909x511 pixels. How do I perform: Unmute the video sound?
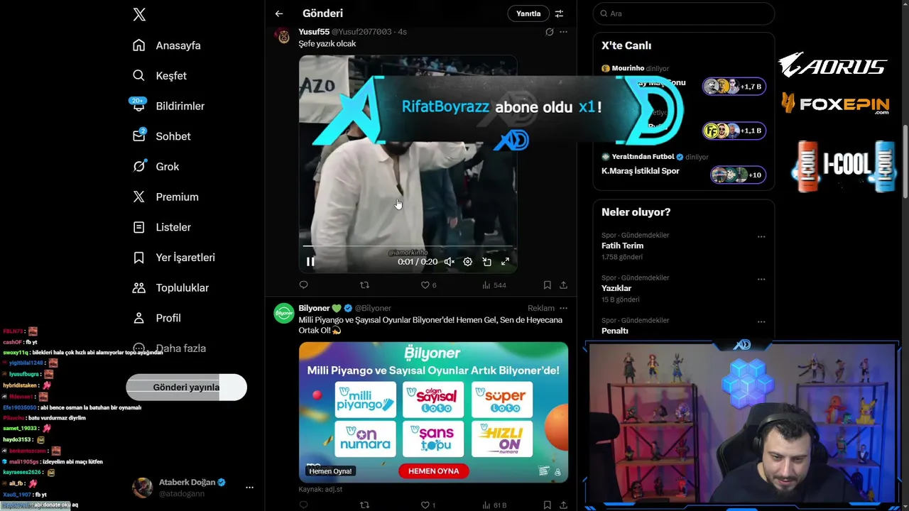tap(450, 262)
